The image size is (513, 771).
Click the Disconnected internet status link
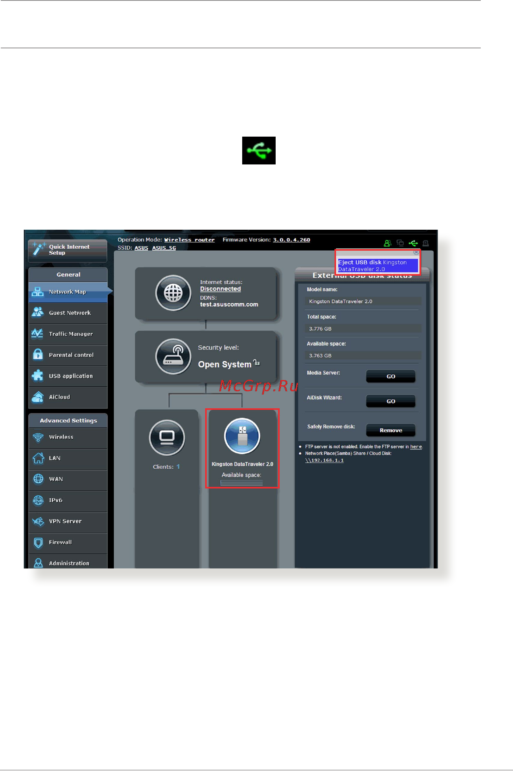click(x=220, y=289)
